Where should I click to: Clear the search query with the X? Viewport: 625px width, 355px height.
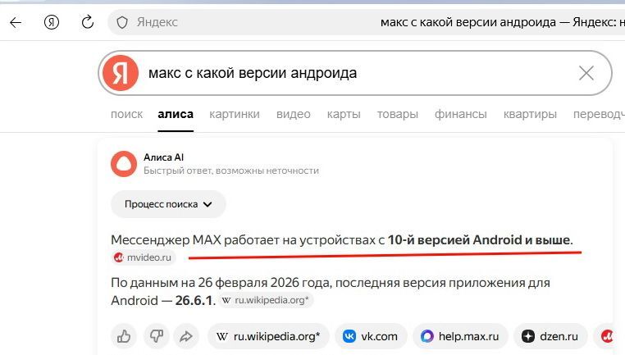click(x=586, y=73)
